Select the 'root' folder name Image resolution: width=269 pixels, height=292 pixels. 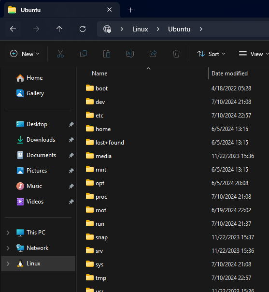click(x=101, y=210)
